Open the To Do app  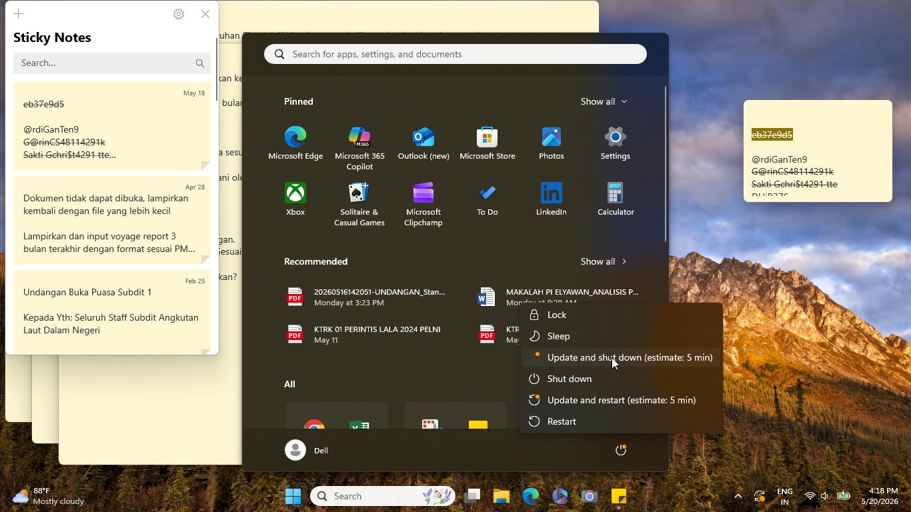[x=488, y=199]
